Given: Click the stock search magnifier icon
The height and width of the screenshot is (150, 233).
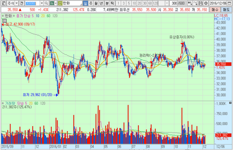Looking at the screenshot, I should click(x=46, y=3).
